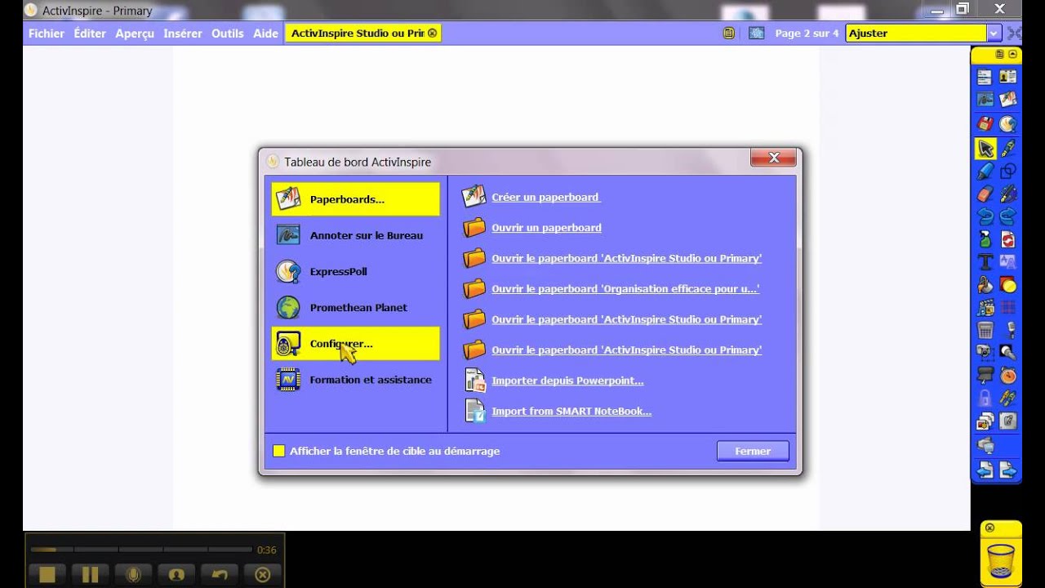Click the padlock lock icon in toolbox
Viewport: 1045px width, 588px height.
pyautogui.click(x=985, y=399)
